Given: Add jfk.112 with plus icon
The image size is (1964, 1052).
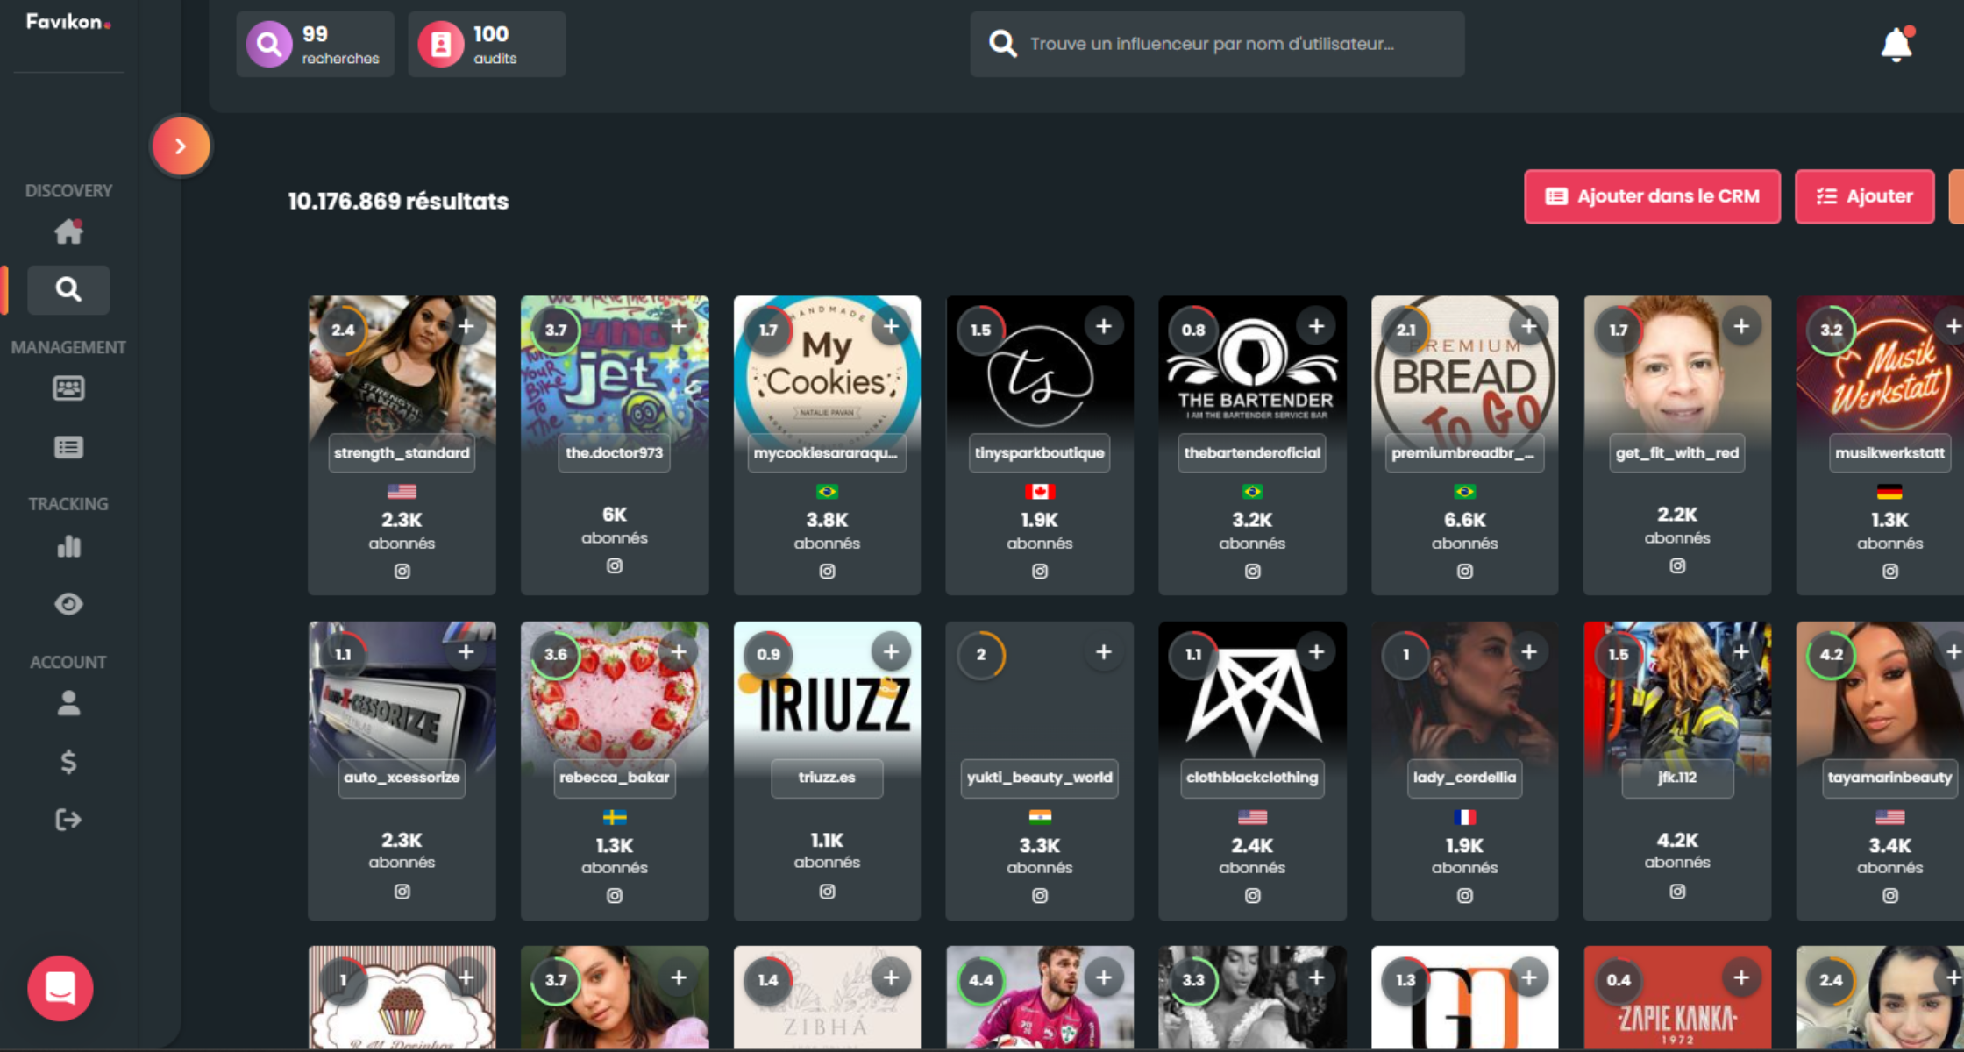Looking at the screenshot, I should click(1741, 652).
